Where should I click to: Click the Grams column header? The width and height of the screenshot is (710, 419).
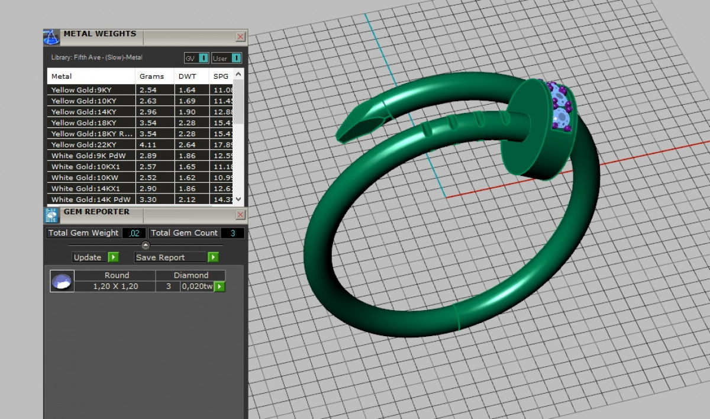tap(151, 76)
